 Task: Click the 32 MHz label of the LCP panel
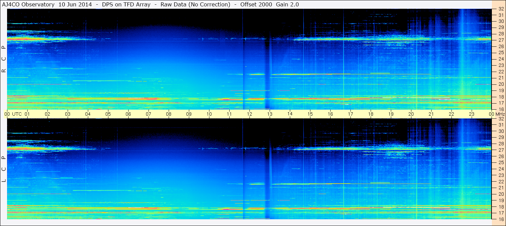point(501,119)
